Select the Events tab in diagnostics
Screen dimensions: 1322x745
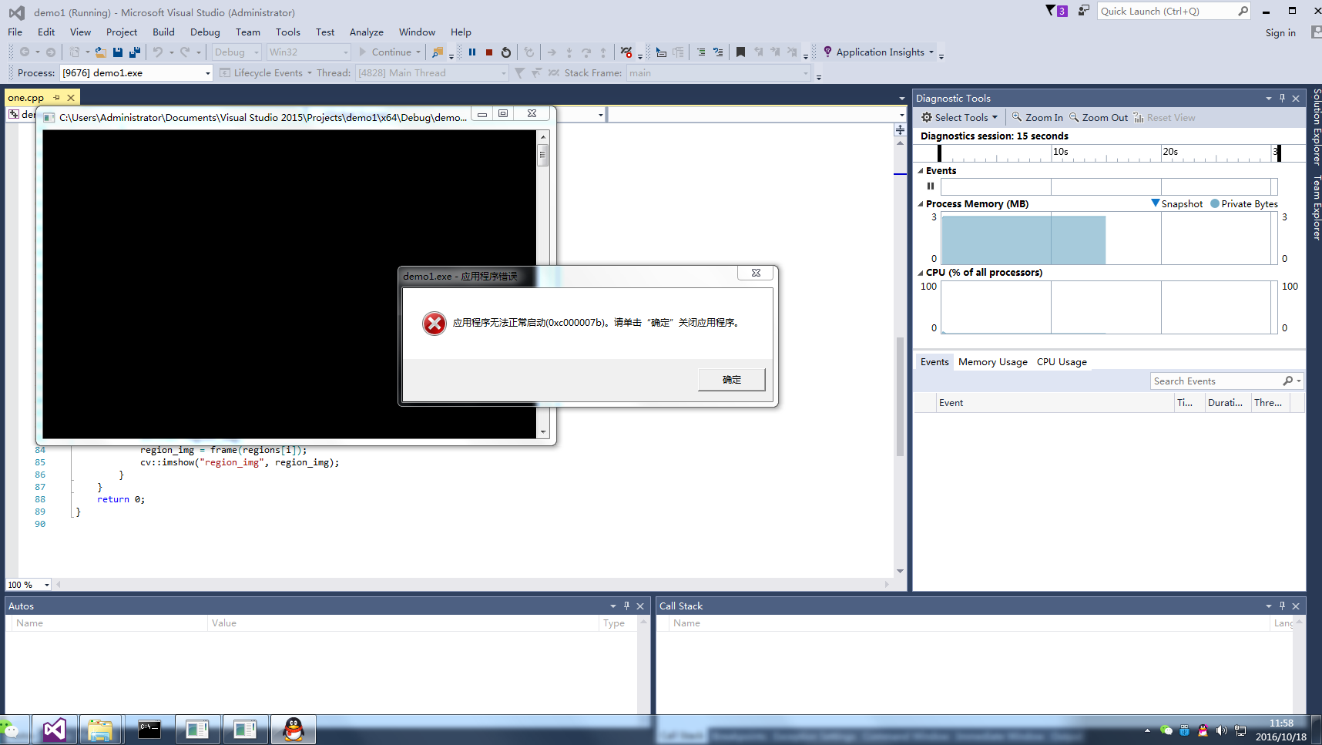(x=934, y=362)
